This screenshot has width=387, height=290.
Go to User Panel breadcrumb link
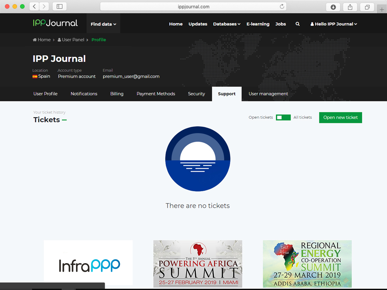pos(73,40)
